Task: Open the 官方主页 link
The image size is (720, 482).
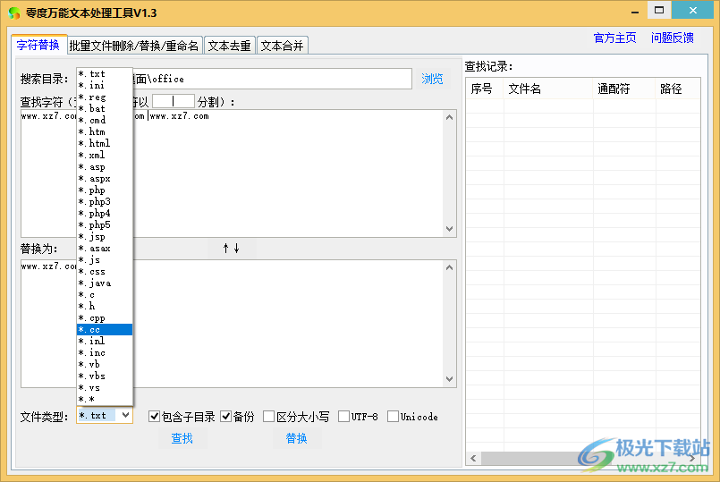Action: coord(614,38)
